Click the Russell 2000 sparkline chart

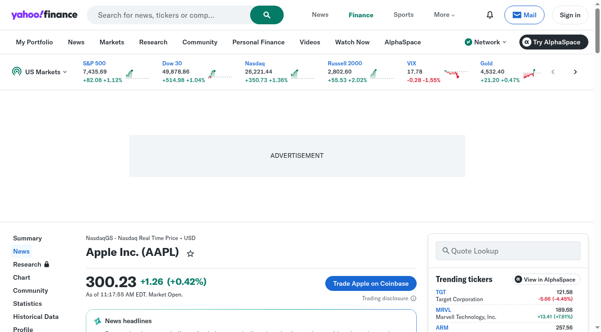click(x=382, y=74)
